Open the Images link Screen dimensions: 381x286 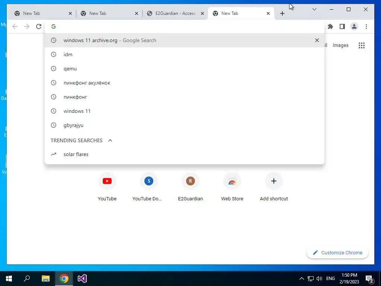[x=340, y=45]
